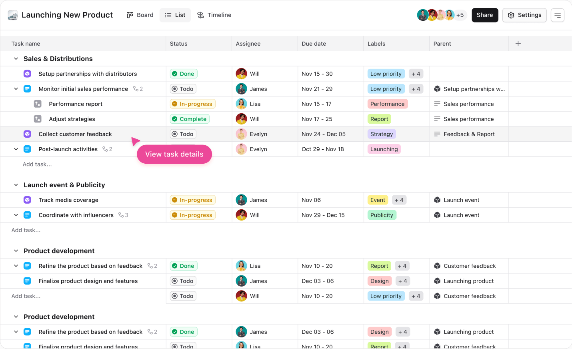572x349 pixels.
Task: Select the Strategy label tag
Action: point(382,134)
